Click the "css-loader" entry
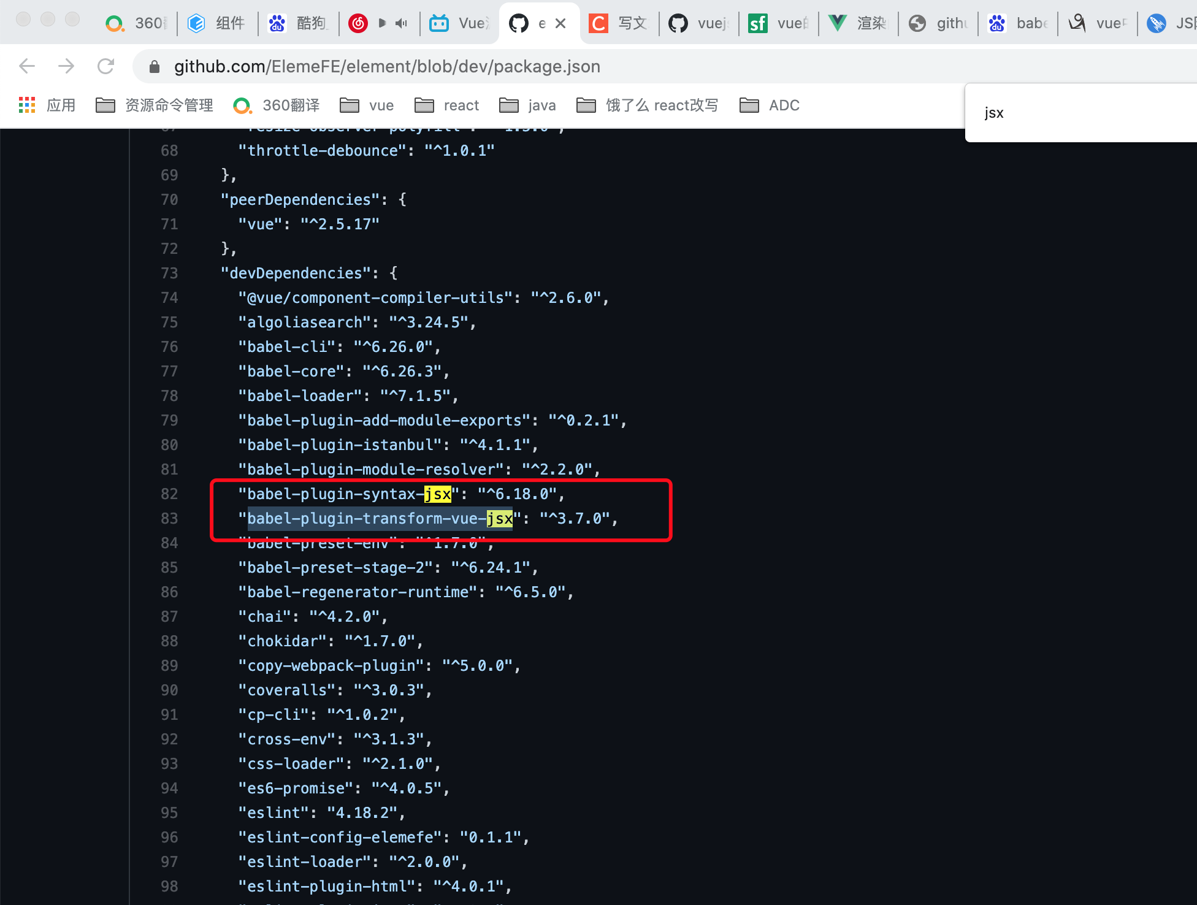The image size is (1197, 905). (340, 764)
